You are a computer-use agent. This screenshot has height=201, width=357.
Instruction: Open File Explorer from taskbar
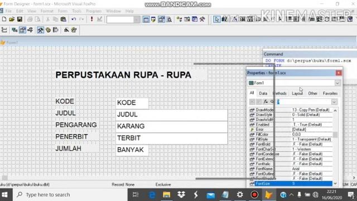click(x=166, y=195)
